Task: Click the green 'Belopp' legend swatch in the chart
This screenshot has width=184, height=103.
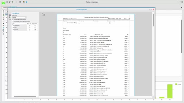Action: [x=176, y=84]
